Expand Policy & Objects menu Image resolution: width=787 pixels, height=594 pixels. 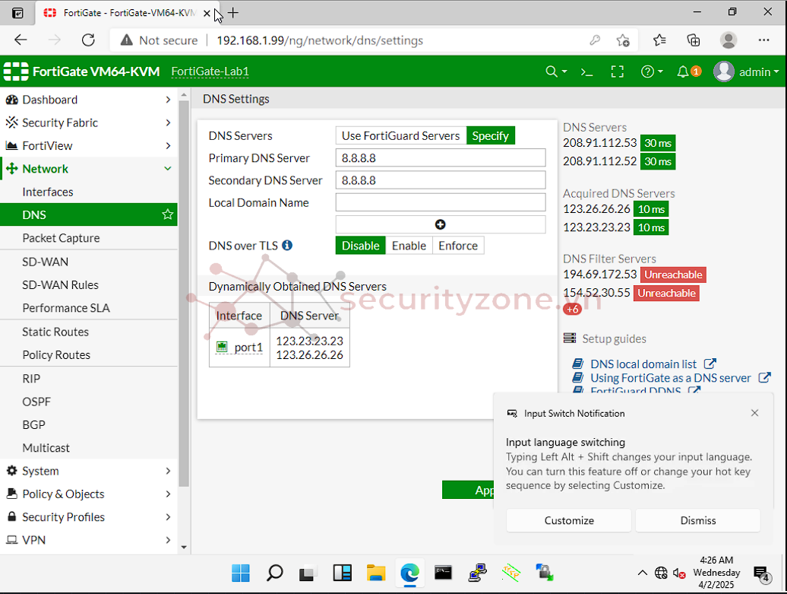click(89, 494)
